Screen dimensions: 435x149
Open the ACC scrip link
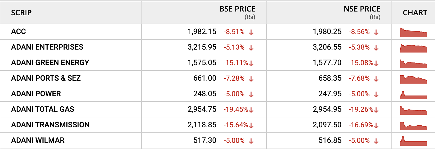pyautogui.click(x=19, y=32)
